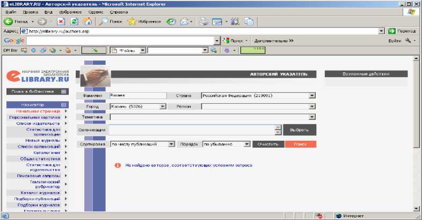Click the 'Переход' go label

406,31
